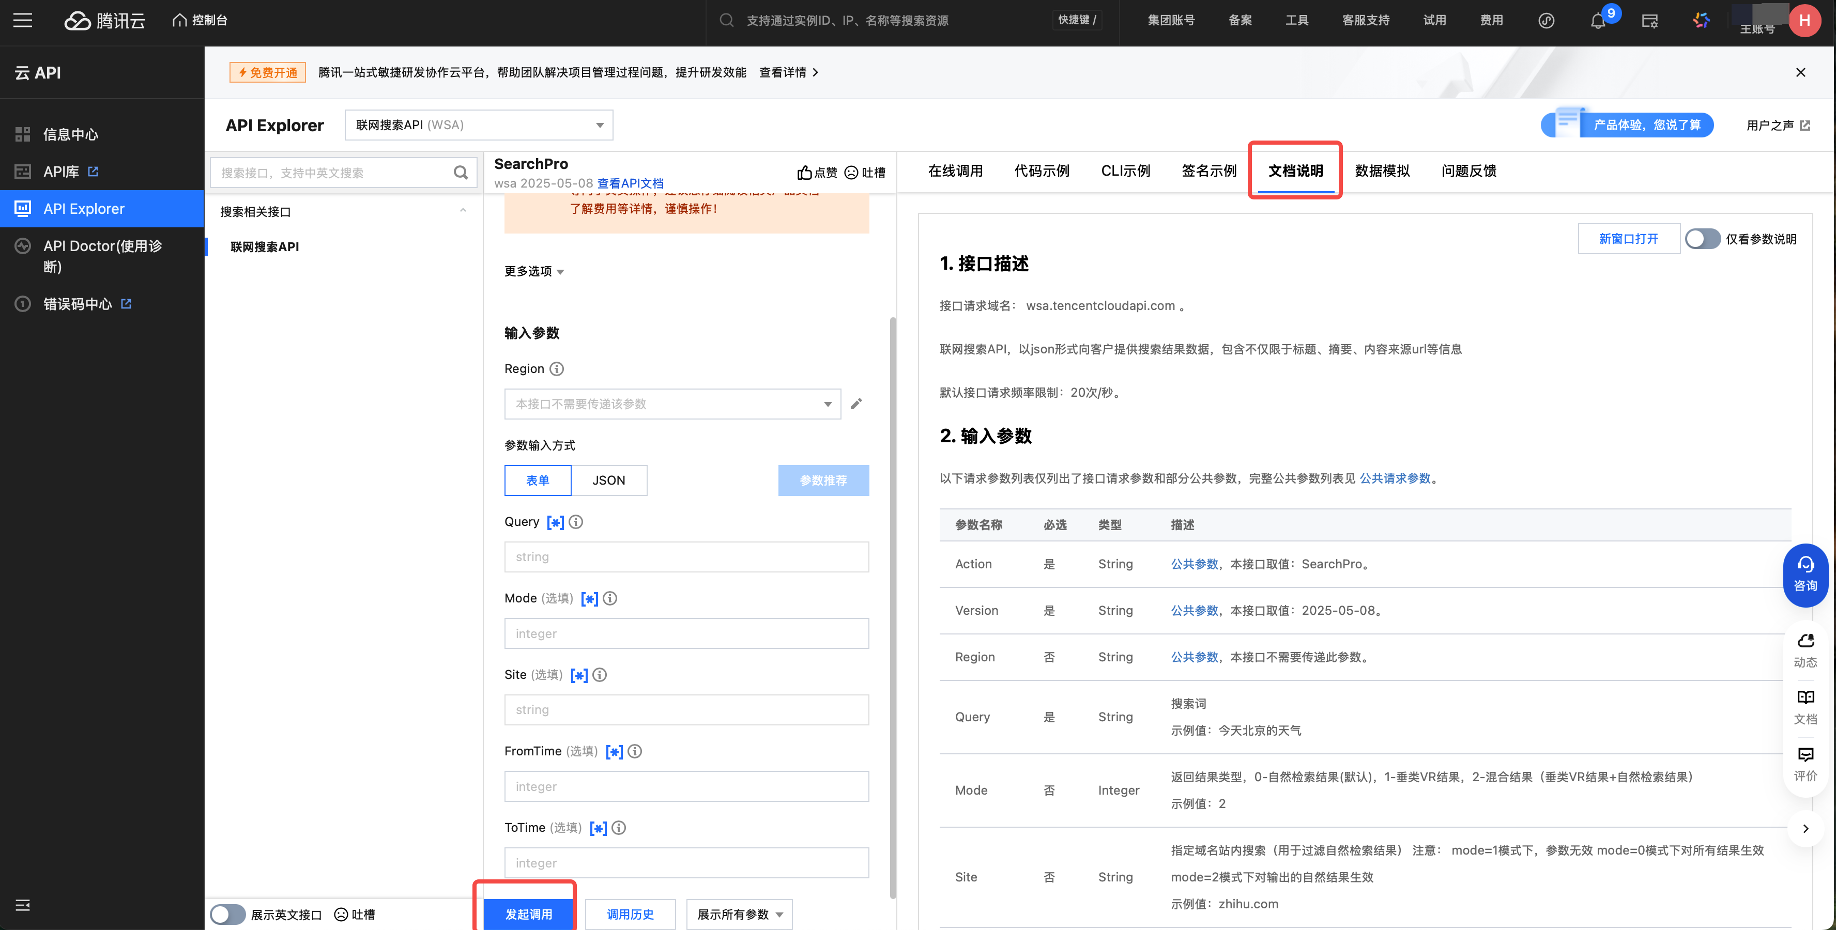Open the 查看API文档 link
This screenshot has height=930, width=1836.
(630, 183)
